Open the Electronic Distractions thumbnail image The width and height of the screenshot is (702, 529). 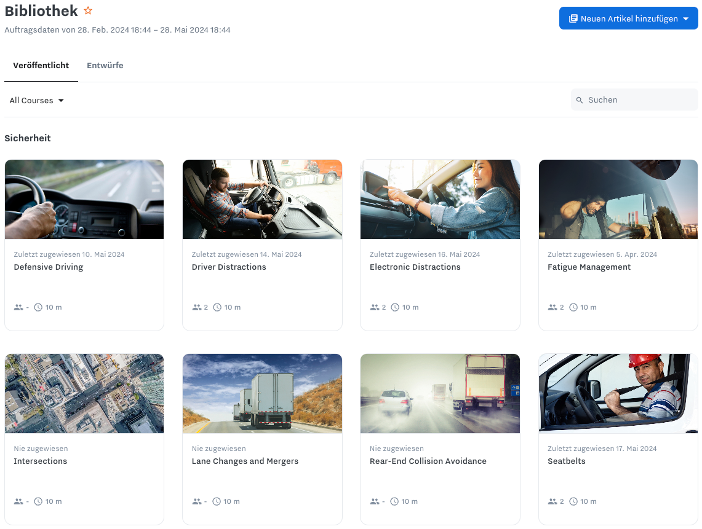(440, 199)
